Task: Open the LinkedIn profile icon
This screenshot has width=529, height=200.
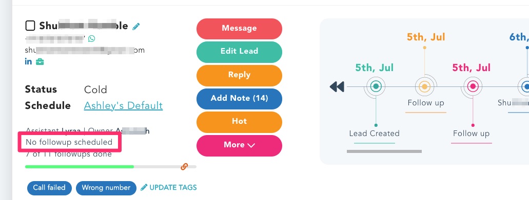Action: coord(28,61)
